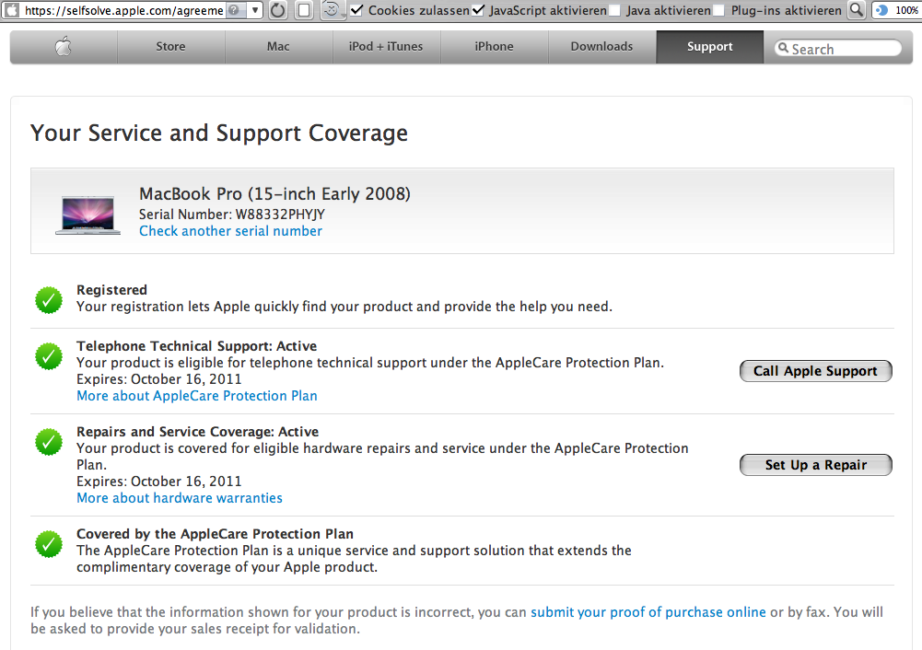Screen dimensions: 922x650
Task: Select the iPhone navigation tab
Action: (494, 46)
